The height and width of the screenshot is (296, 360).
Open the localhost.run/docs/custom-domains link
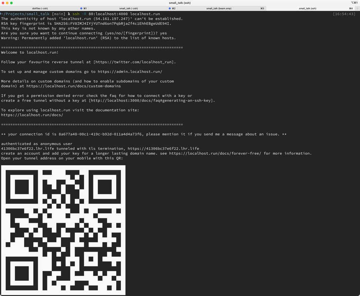(x=73, y=86)
